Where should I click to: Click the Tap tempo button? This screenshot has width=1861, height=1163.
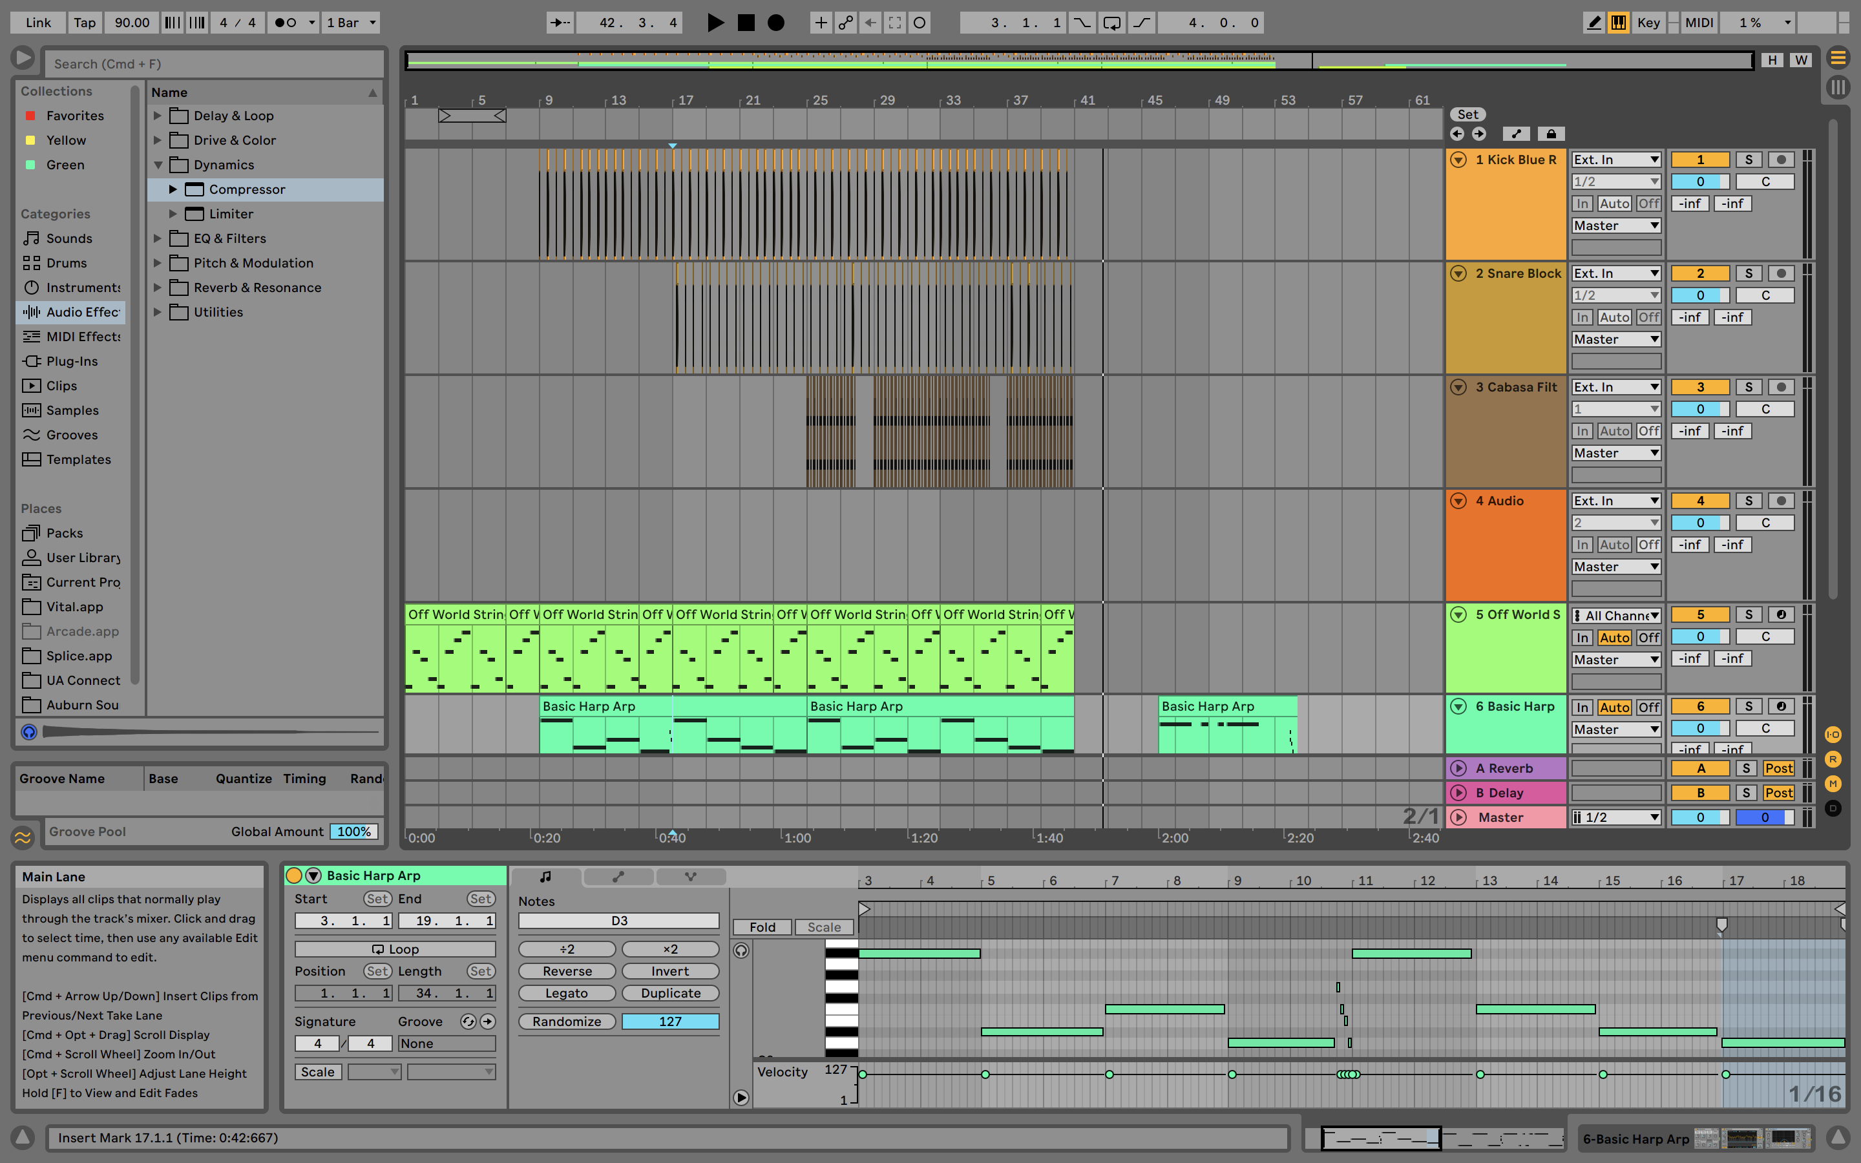point(85,23)
